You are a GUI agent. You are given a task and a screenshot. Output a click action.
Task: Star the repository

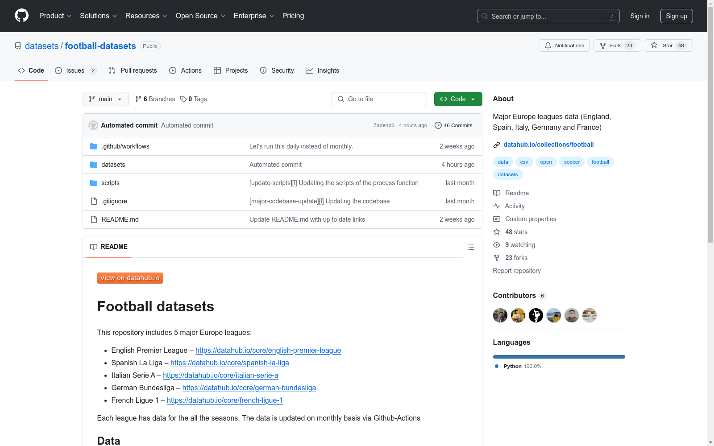point(668,45)
